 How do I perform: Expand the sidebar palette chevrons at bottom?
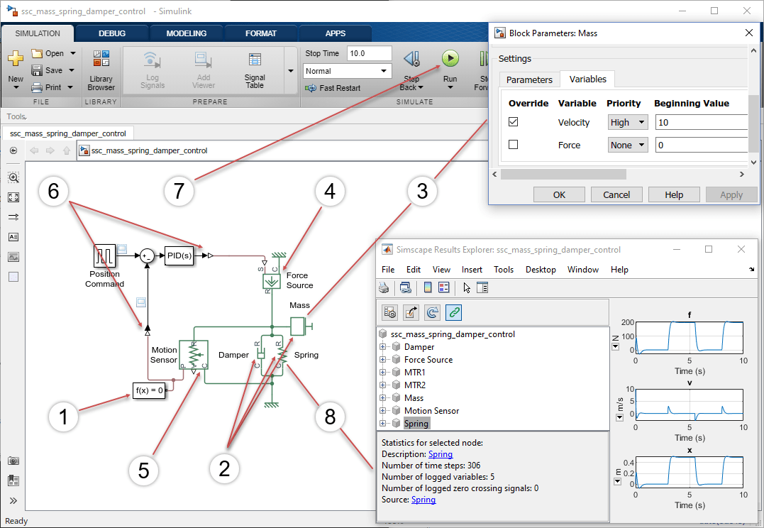pos(13,501)
